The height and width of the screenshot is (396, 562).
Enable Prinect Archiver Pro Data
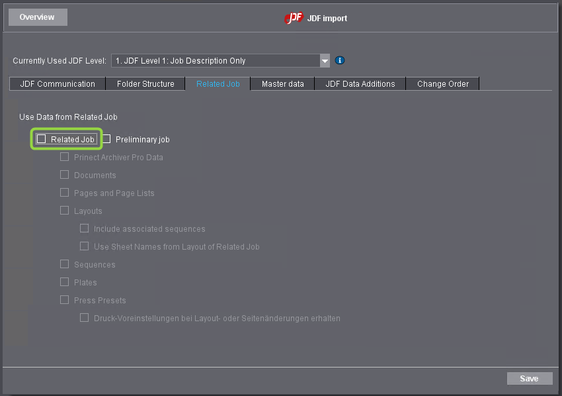(64, 158)
